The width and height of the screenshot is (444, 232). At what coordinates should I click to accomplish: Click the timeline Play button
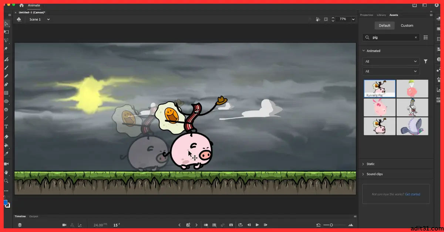[x=257, y=225]
